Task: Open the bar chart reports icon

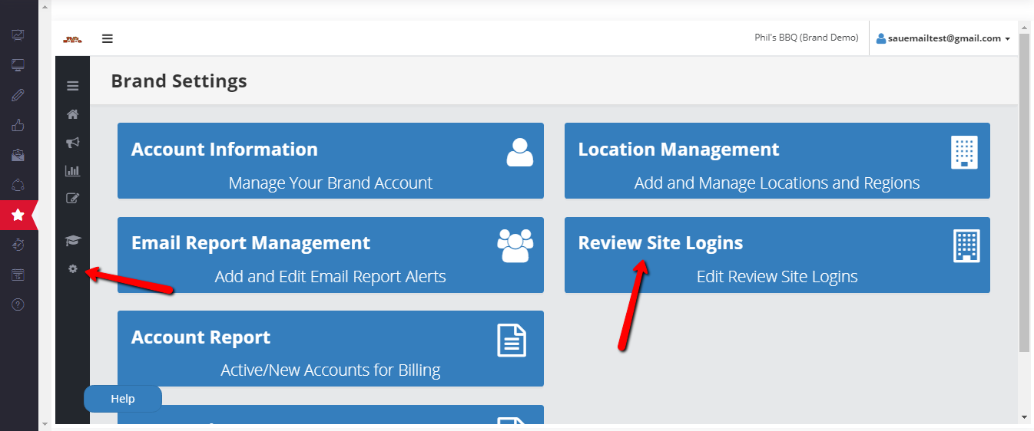Action: (x=73, y=171)
